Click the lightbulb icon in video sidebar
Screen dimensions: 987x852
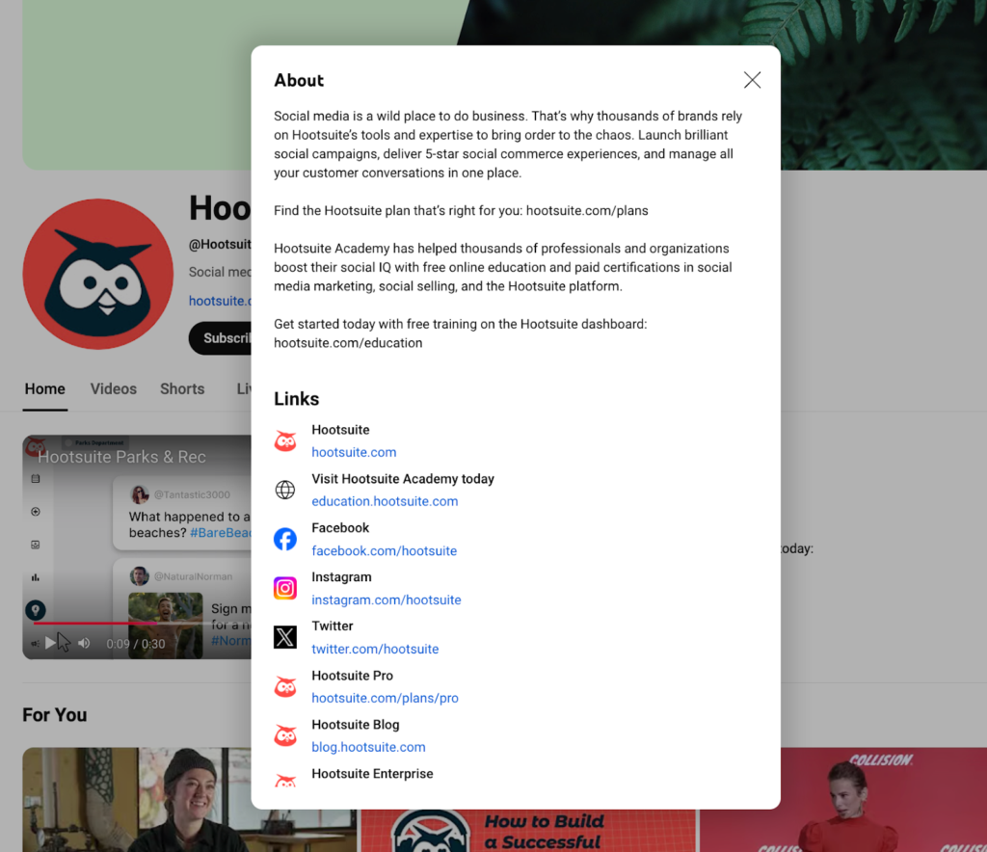point(36,610)
